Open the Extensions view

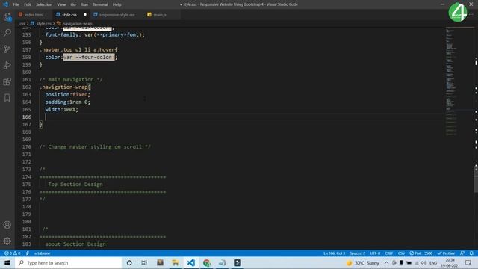7,81
